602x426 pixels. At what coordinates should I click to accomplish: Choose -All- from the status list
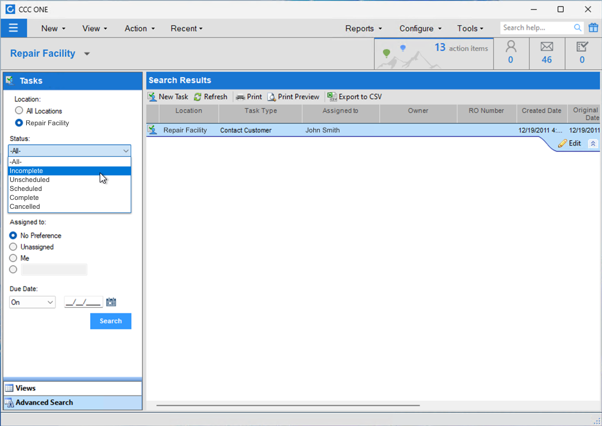tap(69, 162)
